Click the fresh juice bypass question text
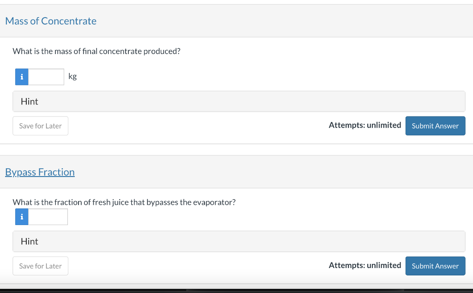This screenshot has width=473, height=293. coord(124,202)
